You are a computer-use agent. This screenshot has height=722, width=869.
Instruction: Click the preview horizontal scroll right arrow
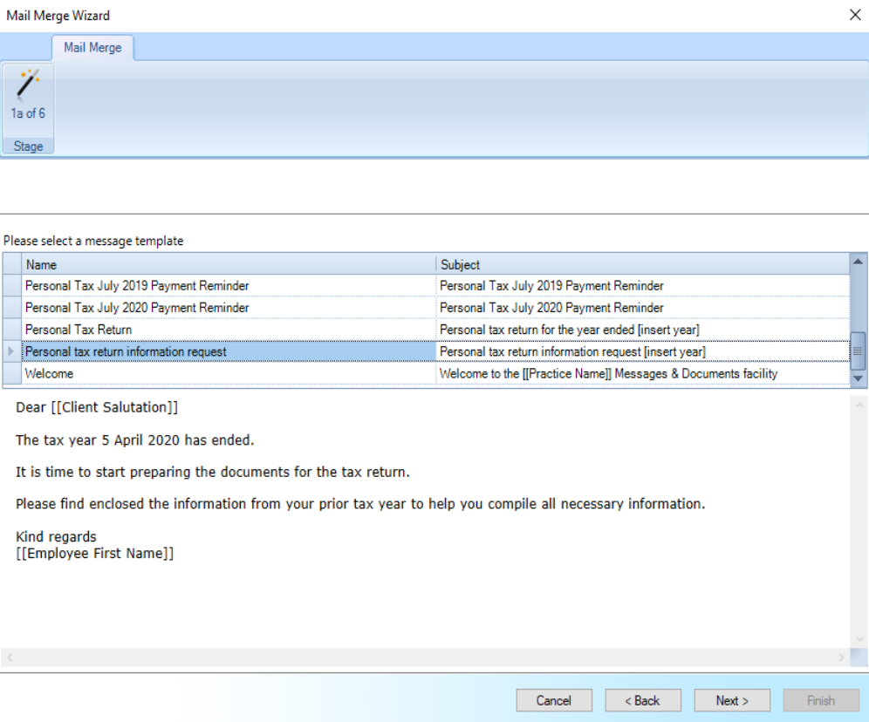841,657
